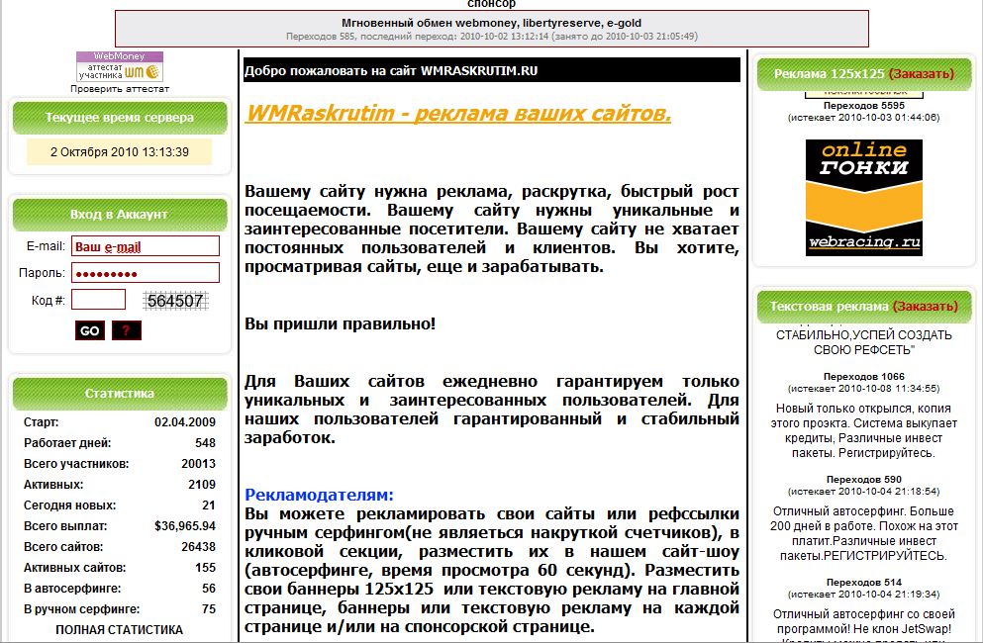Click total payouts value $36,965.94
Viewport: 983px width, 643px height.
[x=185, y=526]
